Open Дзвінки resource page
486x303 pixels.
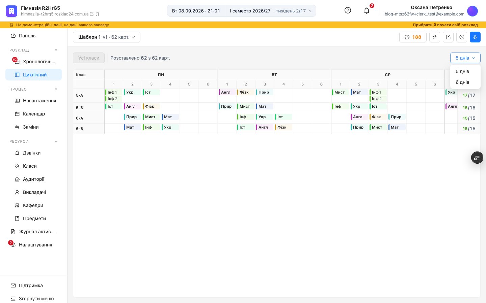pos(34,153)
